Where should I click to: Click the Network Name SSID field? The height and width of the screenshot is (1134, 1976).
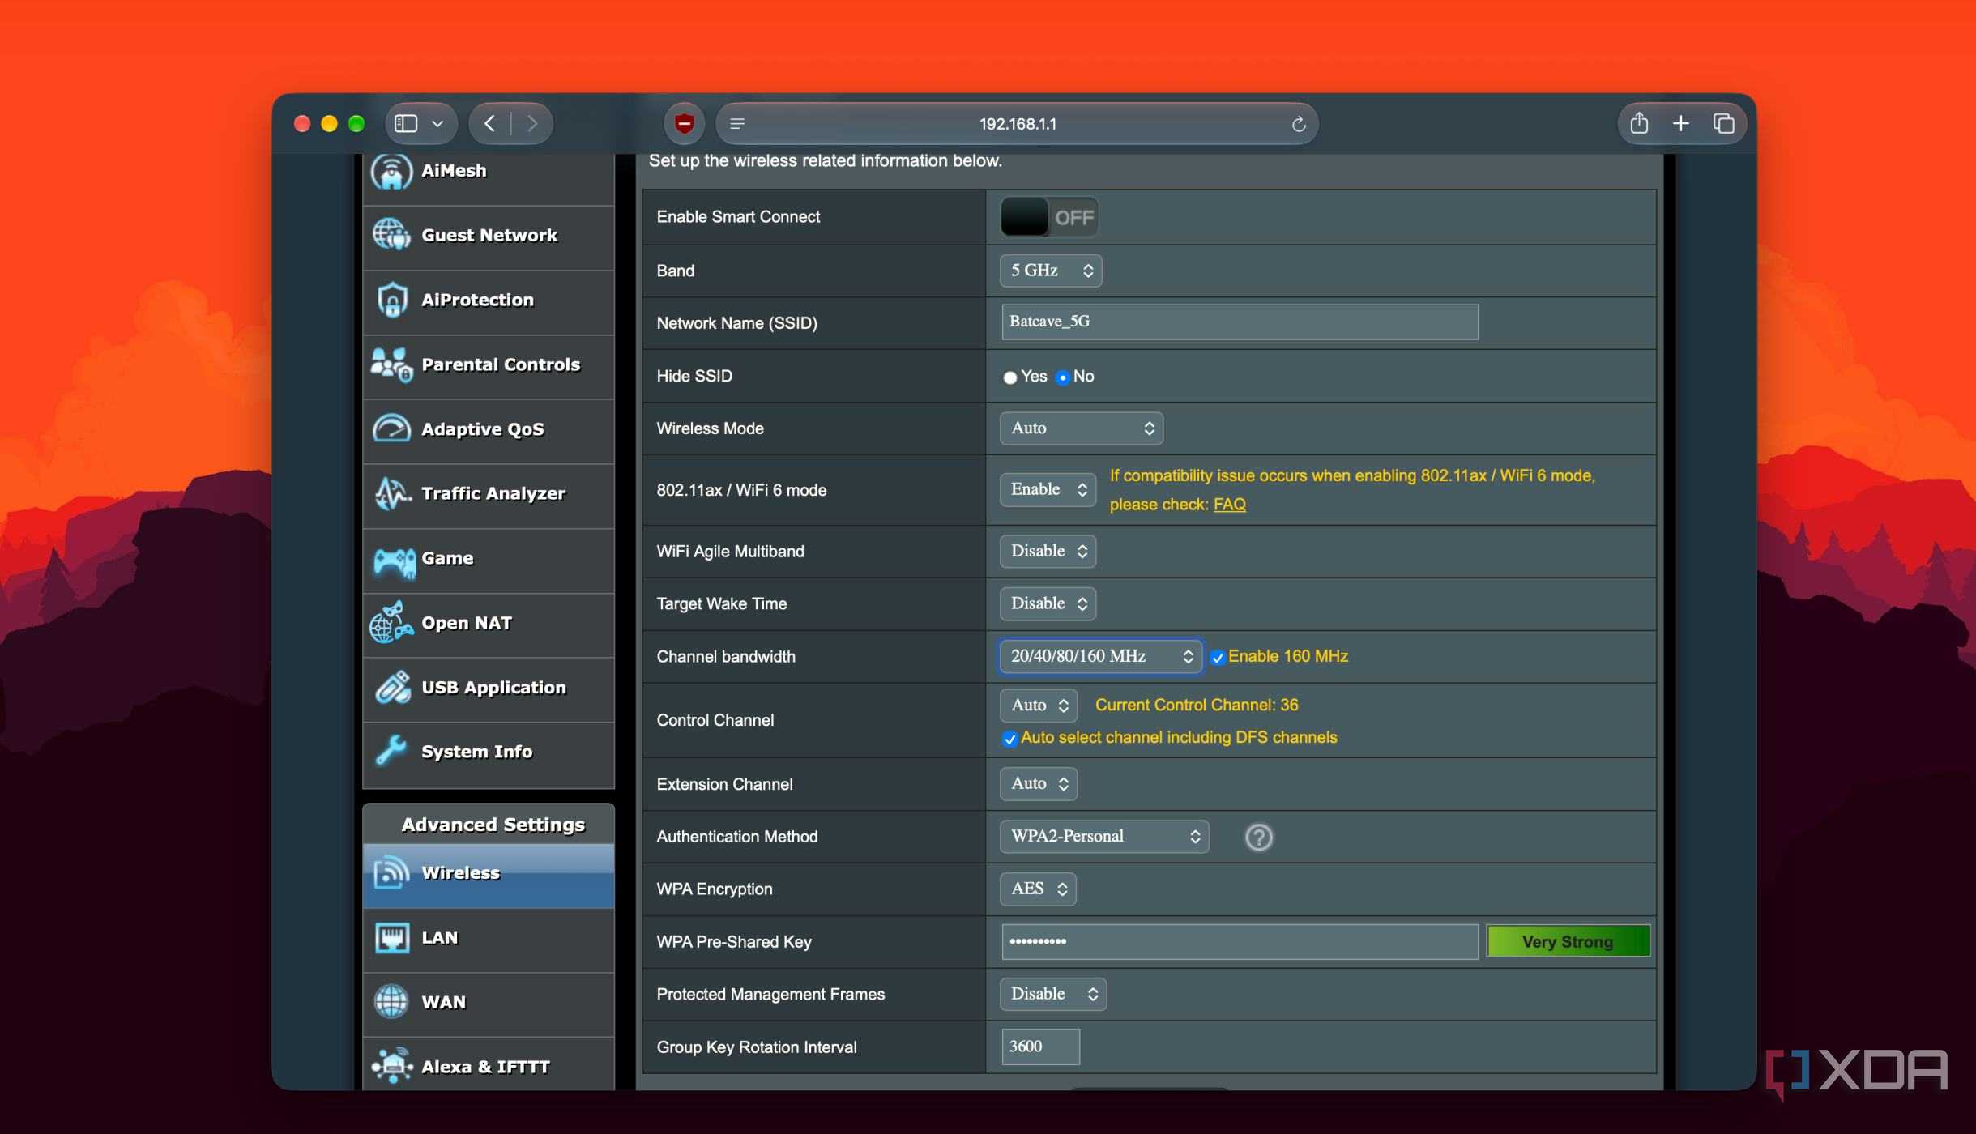pyautogui.click(x=1240, y=322)
